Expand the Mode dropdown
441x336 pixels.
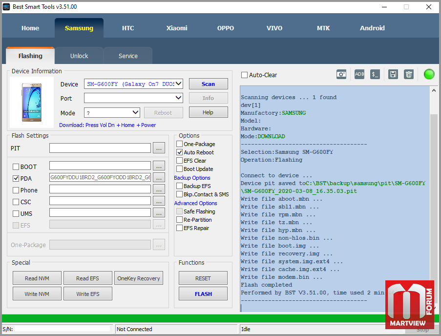[135, 113]
